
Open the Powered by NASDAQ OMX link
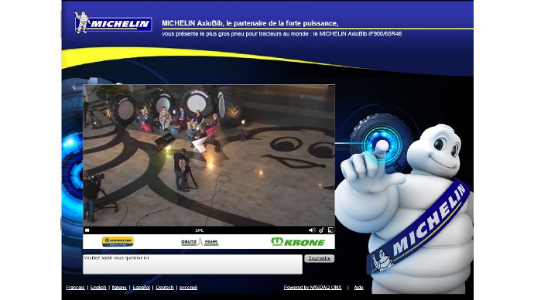(x=313, y=288)
